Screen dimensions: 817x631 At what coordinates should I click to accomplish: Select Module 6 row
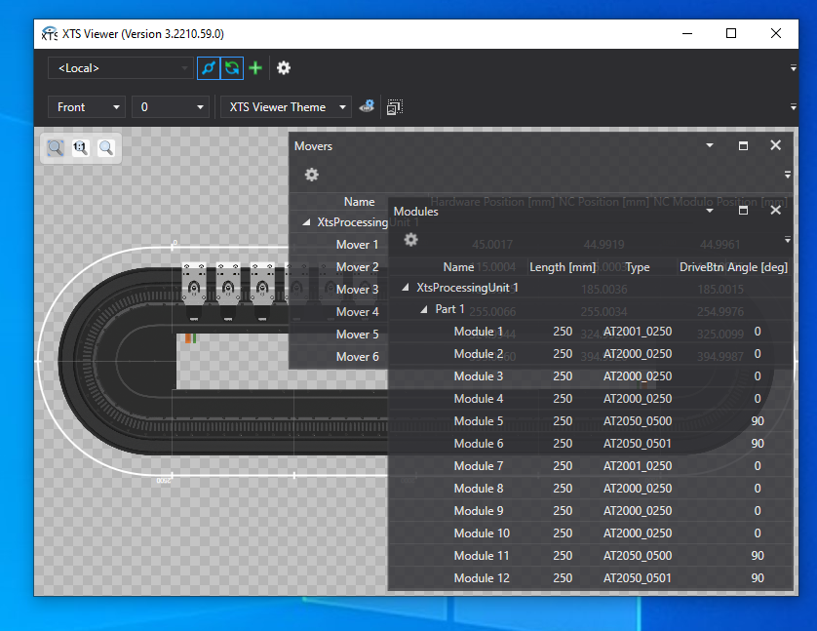pos(591,444)
